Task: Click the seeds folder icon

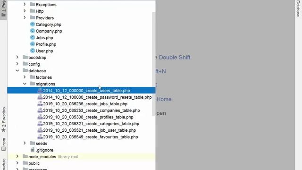Action: tap(33, 143)
